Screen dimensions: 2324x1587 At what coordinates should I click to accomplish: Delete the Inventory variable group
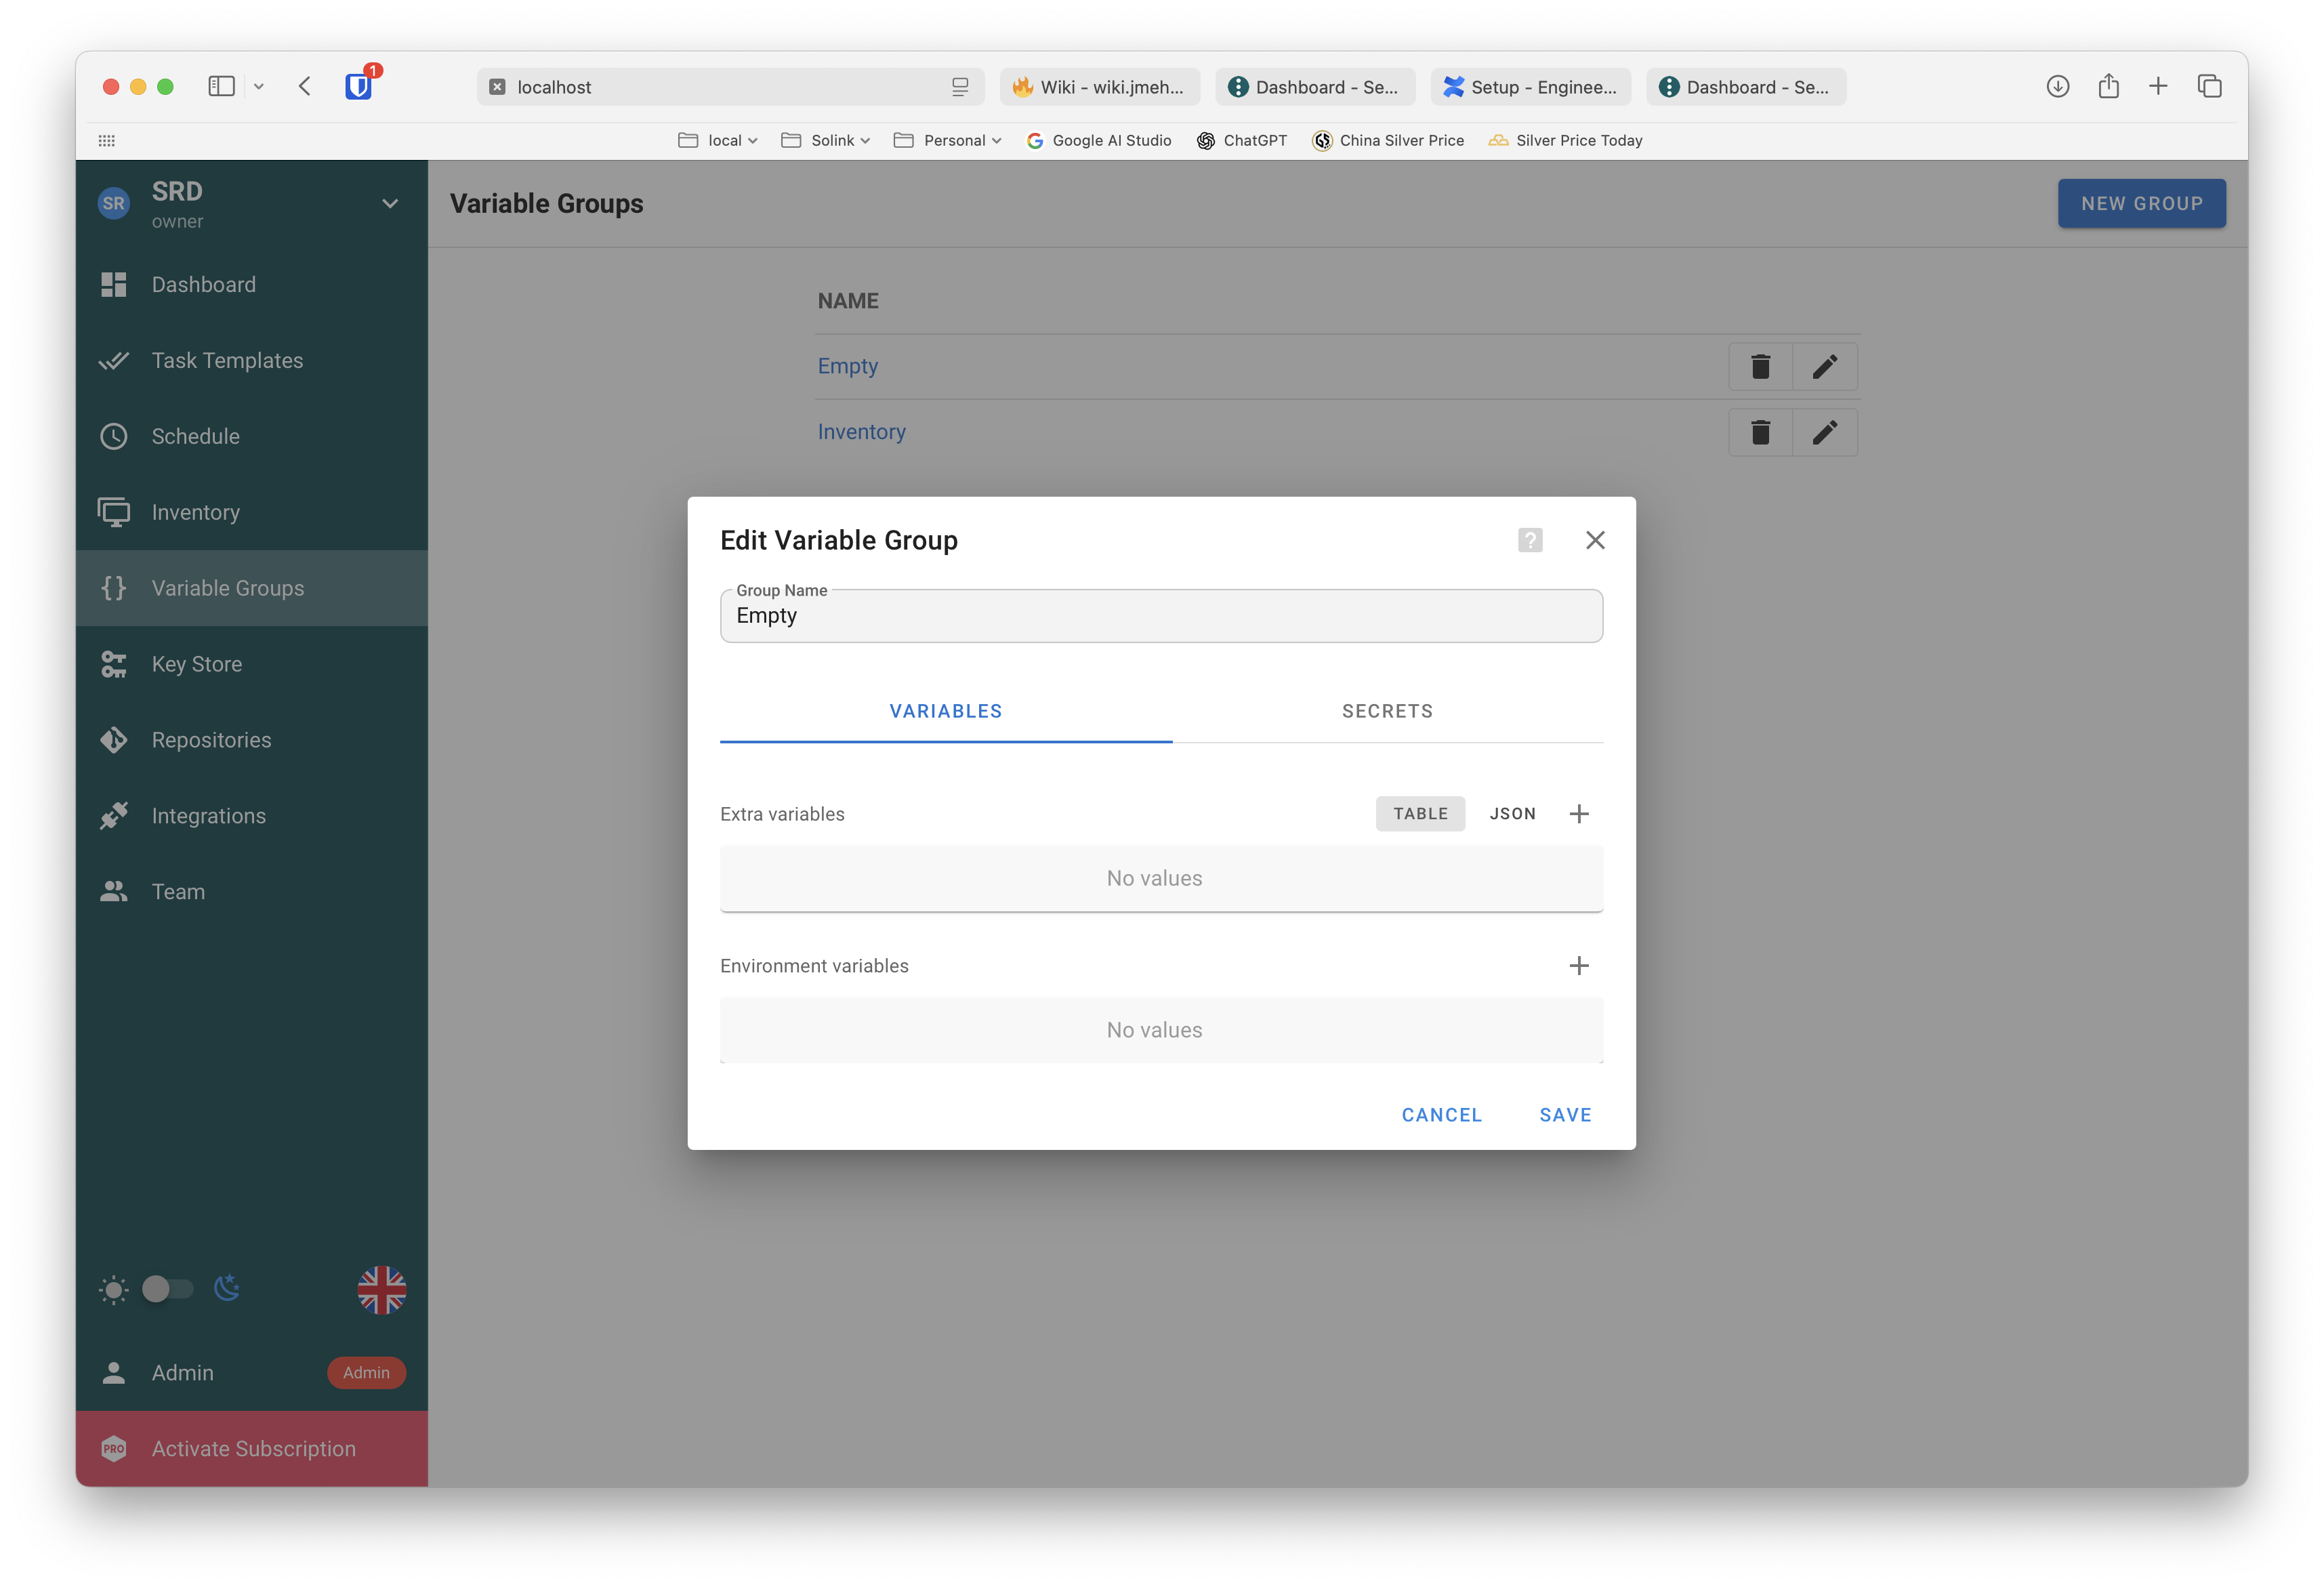(1760, 432)
